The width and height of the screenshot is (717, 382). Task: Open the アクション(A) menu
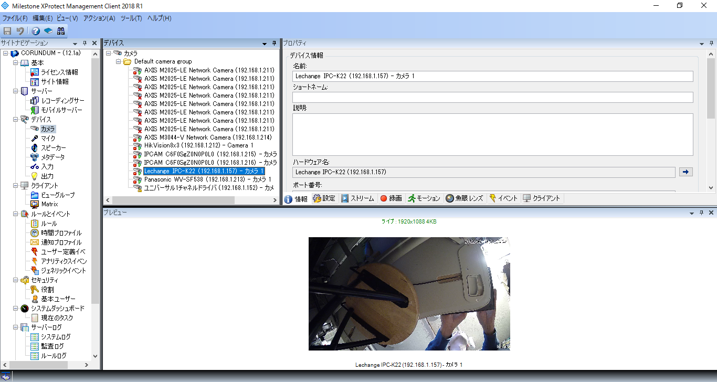99,18
